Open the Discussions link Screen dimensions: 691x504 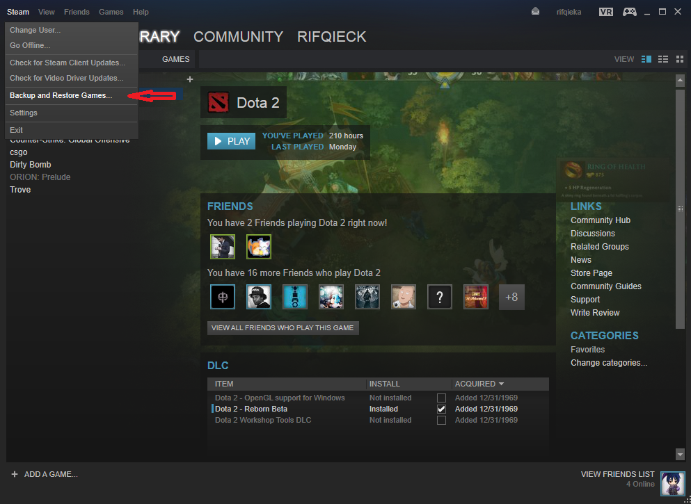pyautogui.click(x=593, y=234)
